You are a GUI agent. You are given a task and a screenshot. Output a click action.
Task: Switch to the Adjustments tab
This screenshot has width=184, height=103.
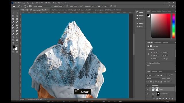tap(158, 42)
